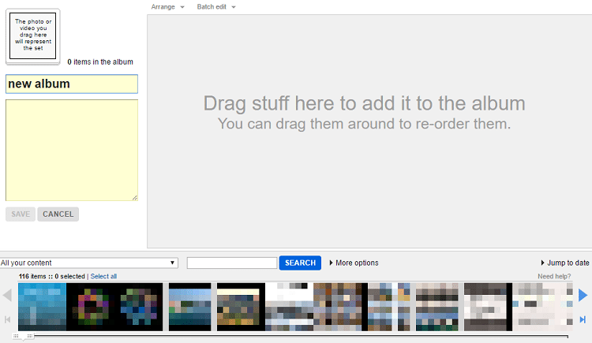592x343 pixels.
Task: Click the album cover placeholder icon
Action: coord(32,35)
